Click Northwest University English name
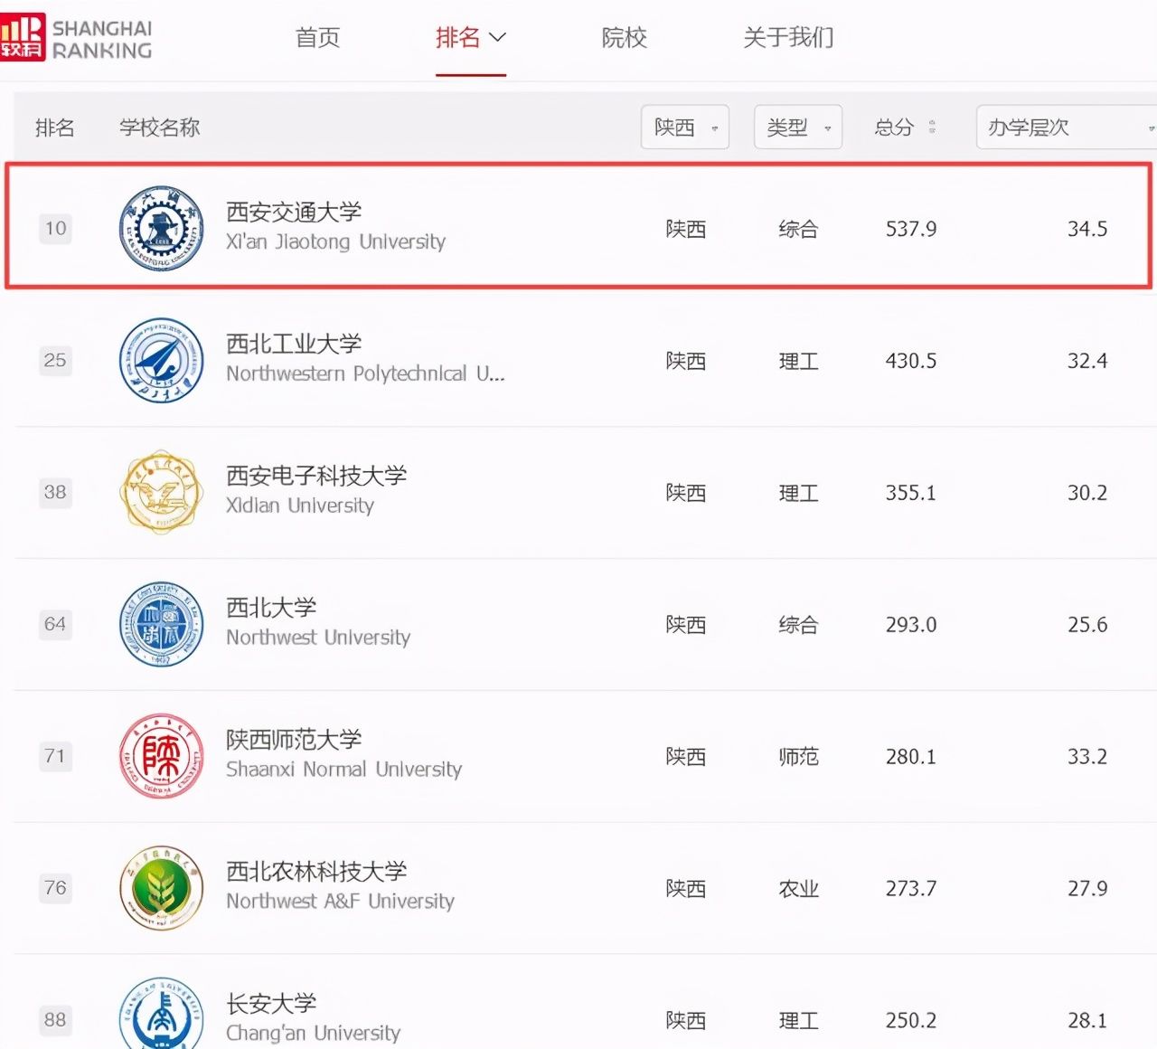The width and height of the screenshot is (1157, 1049). pos(318,638)
